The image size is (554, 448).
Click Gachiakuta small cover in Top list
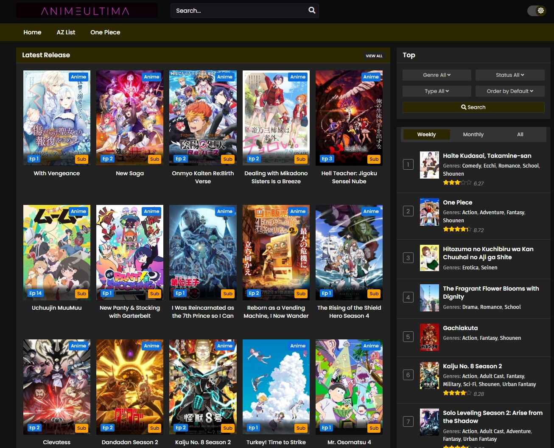[x=429, y=337]
